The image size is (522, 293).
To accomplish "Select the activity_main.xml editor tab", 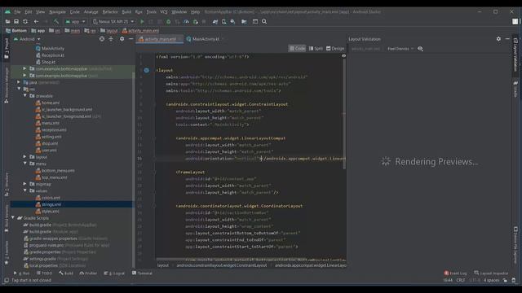I will pyautogui.click(x=160, y=39).
